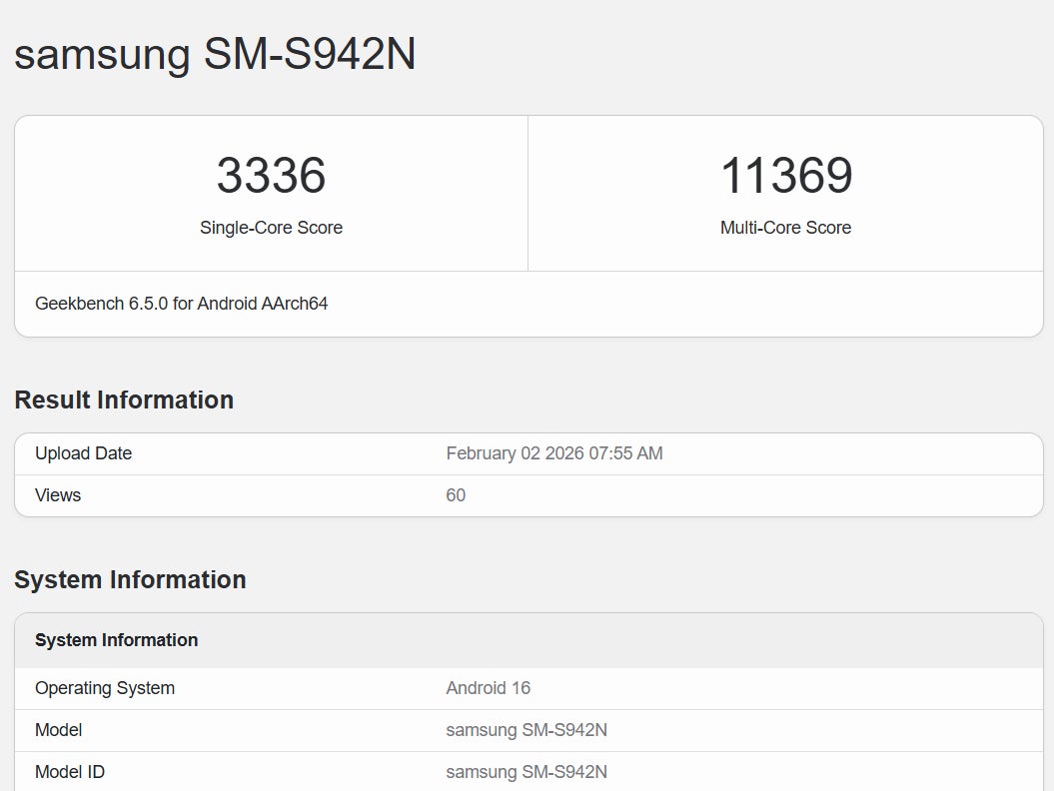Viewport: 1054px width, 791px height.
Task: Click the Android 16 value
Action: [x=489, y=688]
